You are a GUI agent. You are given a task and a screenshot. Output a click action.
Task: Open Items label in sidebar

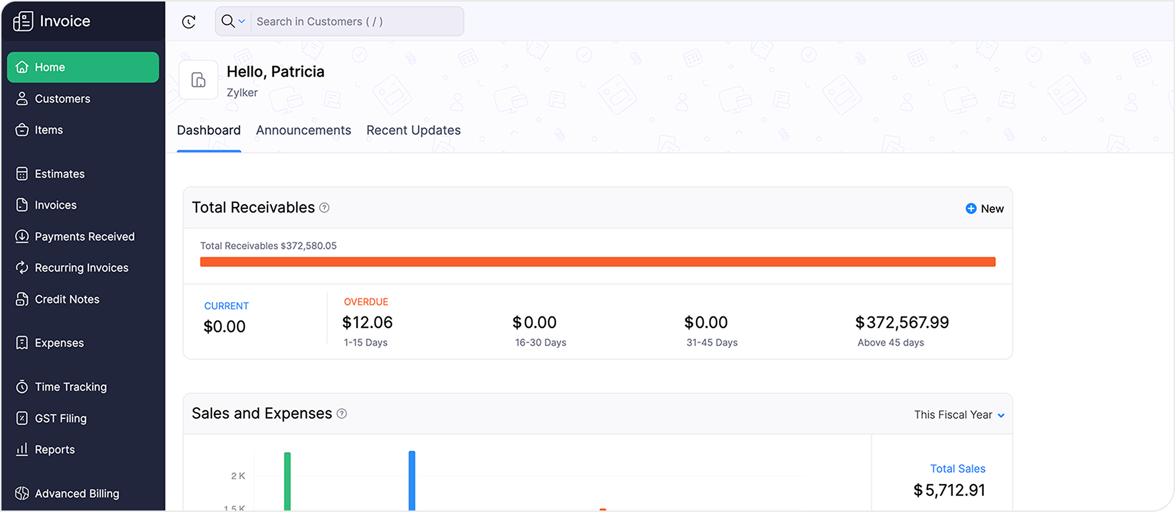[49, 130]
